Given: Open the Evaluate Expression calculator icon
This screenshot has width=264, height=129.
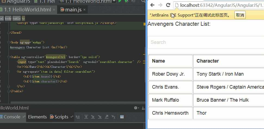Looking at the screenshot, I should (x=122, y=117).
